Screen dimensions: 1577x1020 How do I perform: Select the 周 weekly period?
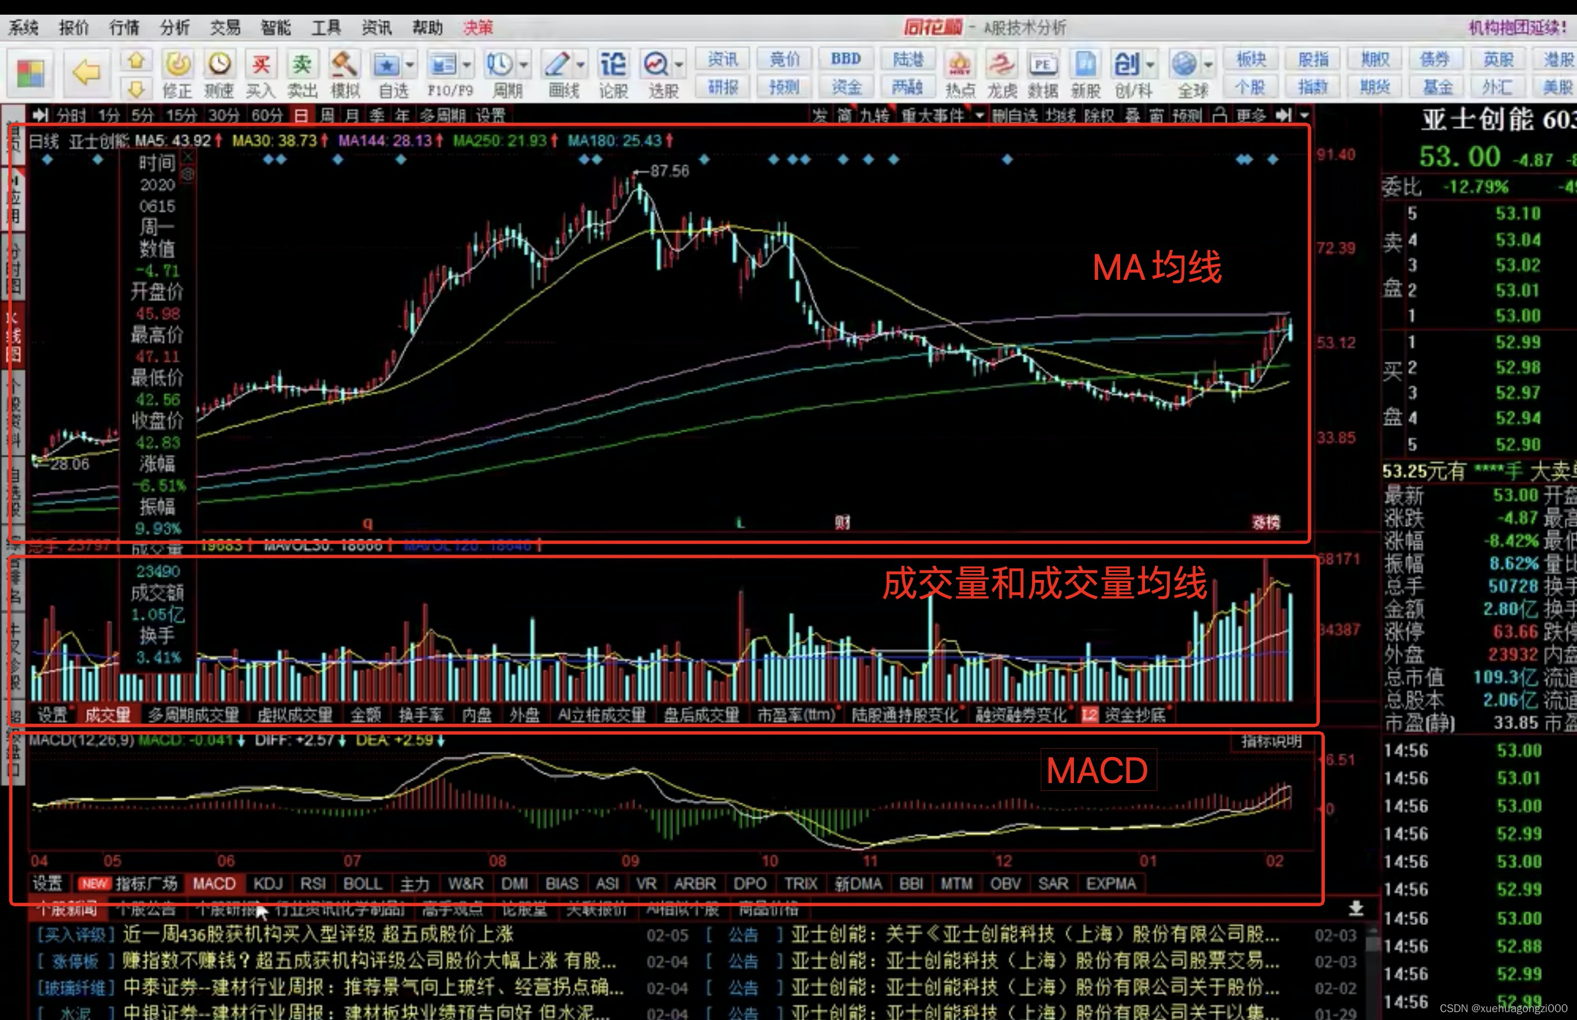click(x=327, y=116)
